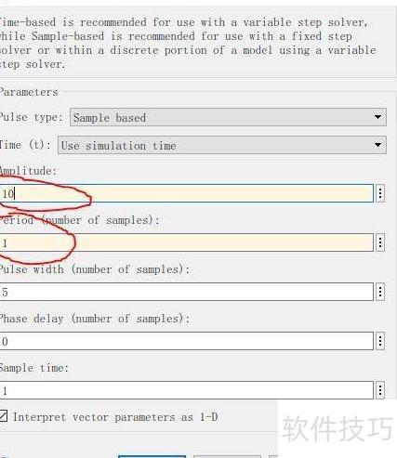Toggle Interpret vector parameters as 1-D checkbox
This screenshot has width=397, height=458.
(x=3, y=416)
